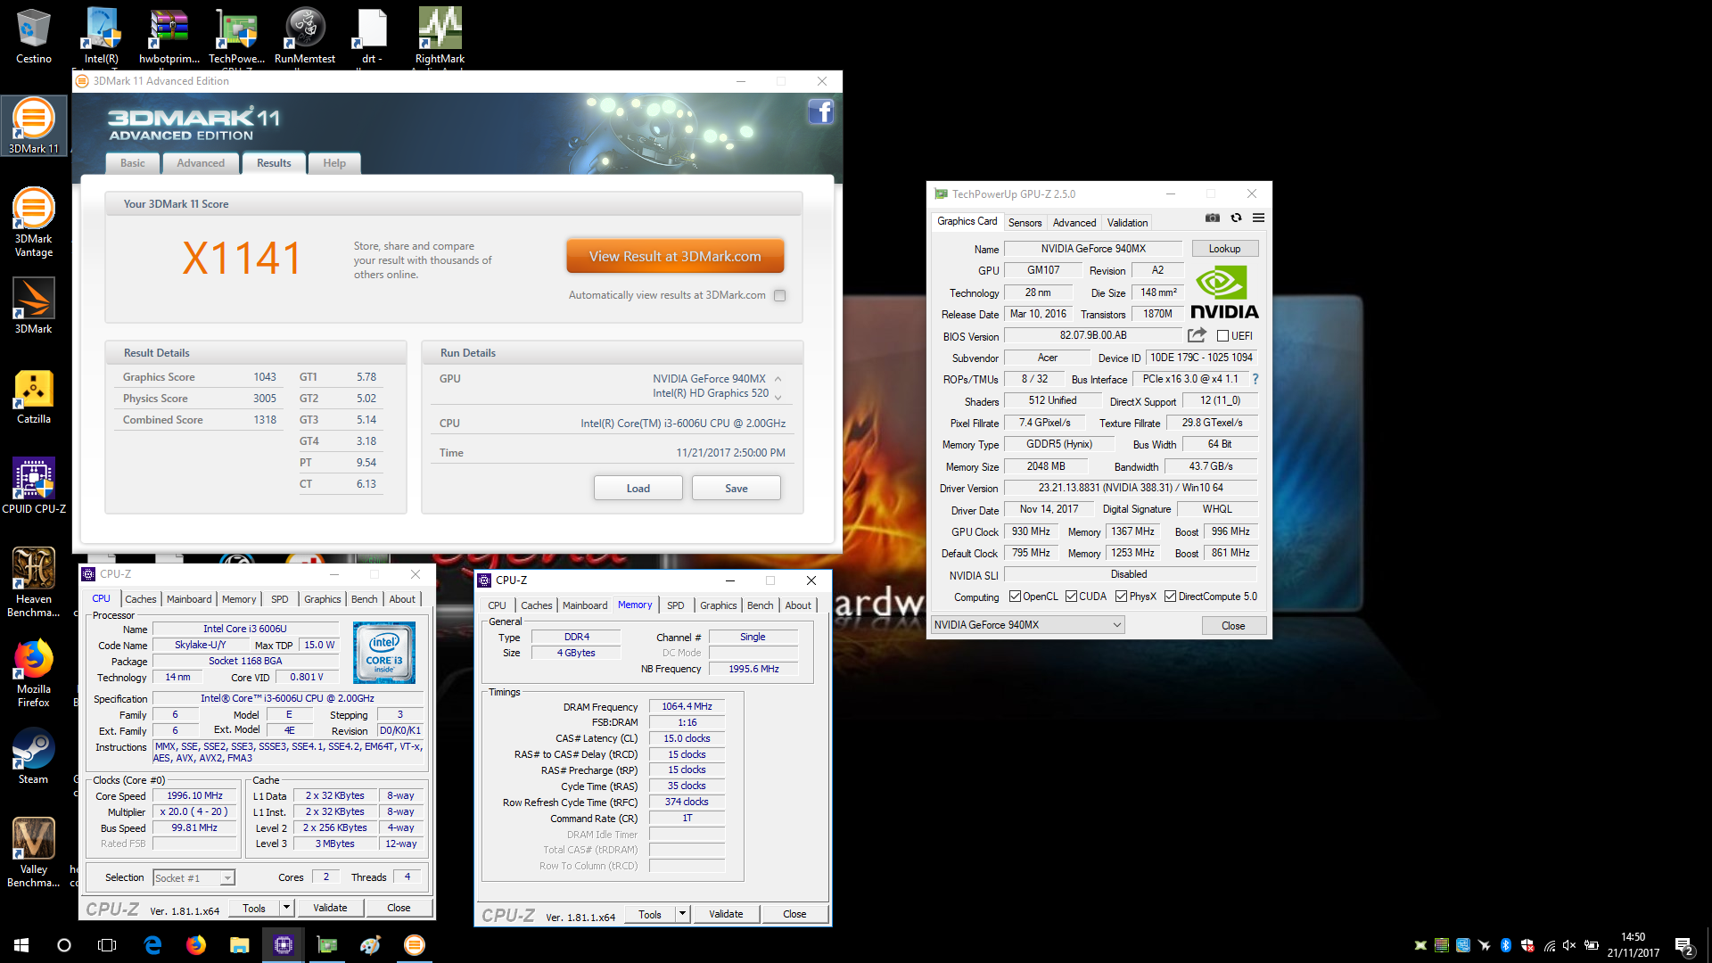This screenshot has height=963, width=1712.
Task: Toggle the UEFI checkbox in GPU-Z
Action: pos(1222,336)
